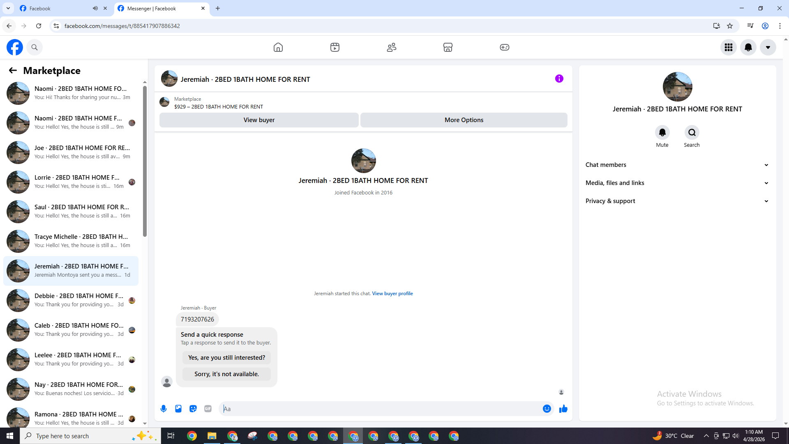
Task: Send a thumbs-up like
Action: [x=563, y=409]
